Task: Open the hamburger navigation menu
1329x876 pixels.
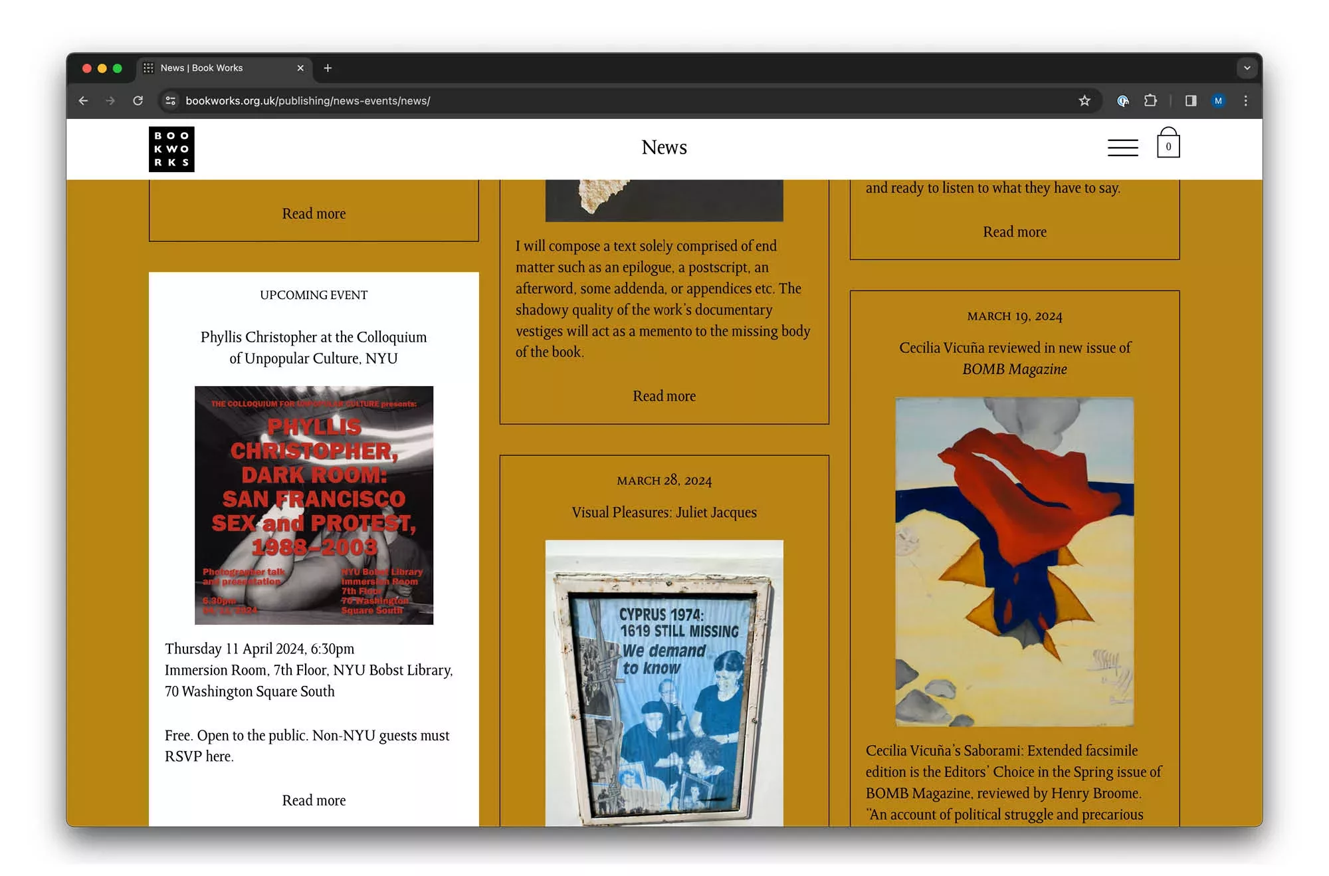Action: point(1122,147)
